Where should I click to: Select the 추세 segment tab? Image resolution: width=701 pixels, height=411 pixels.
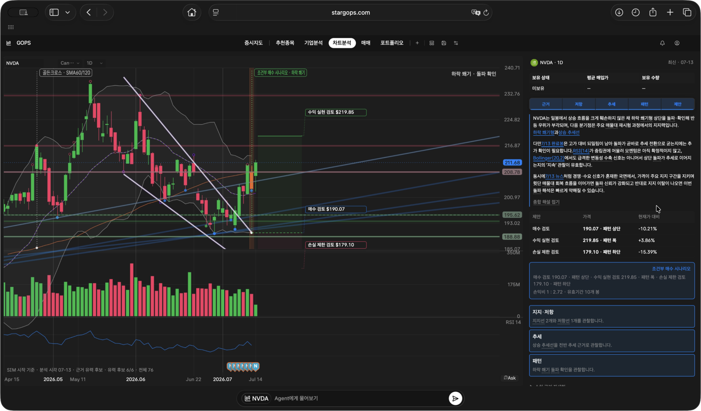[612, 104]
